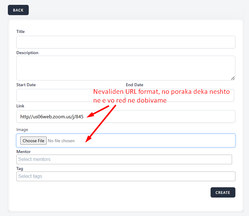Viewport: 249px width, 216px height.
Task: Click the Description label
Action: [27, 53]
